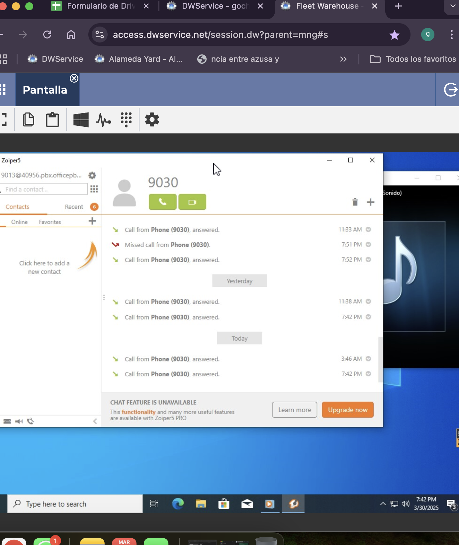
Task: Expand options for today's 7:42 PM call
Action: pyautogui.click(x=368, y=374)
